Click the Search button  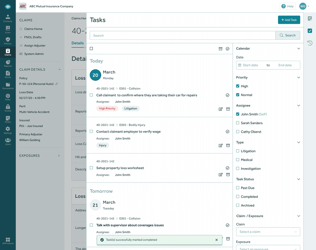point(288,35)
